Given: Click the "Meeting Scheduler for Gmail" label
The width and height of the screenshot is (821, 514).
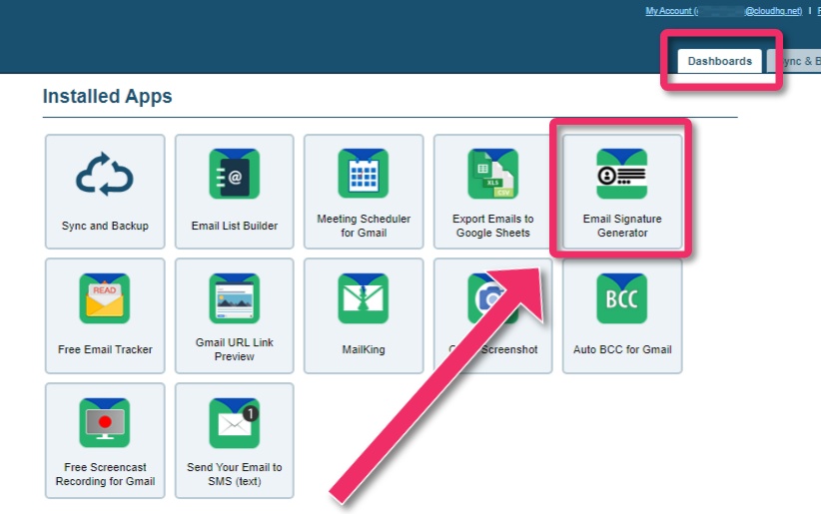Looking at the screenshot, I should [x=364, y=226].
